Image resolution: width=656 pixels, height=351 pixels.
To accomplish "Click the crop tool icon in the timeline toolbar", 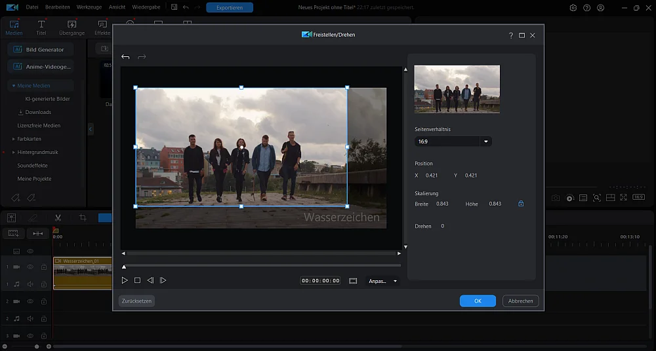I will (x=83, y=217).
